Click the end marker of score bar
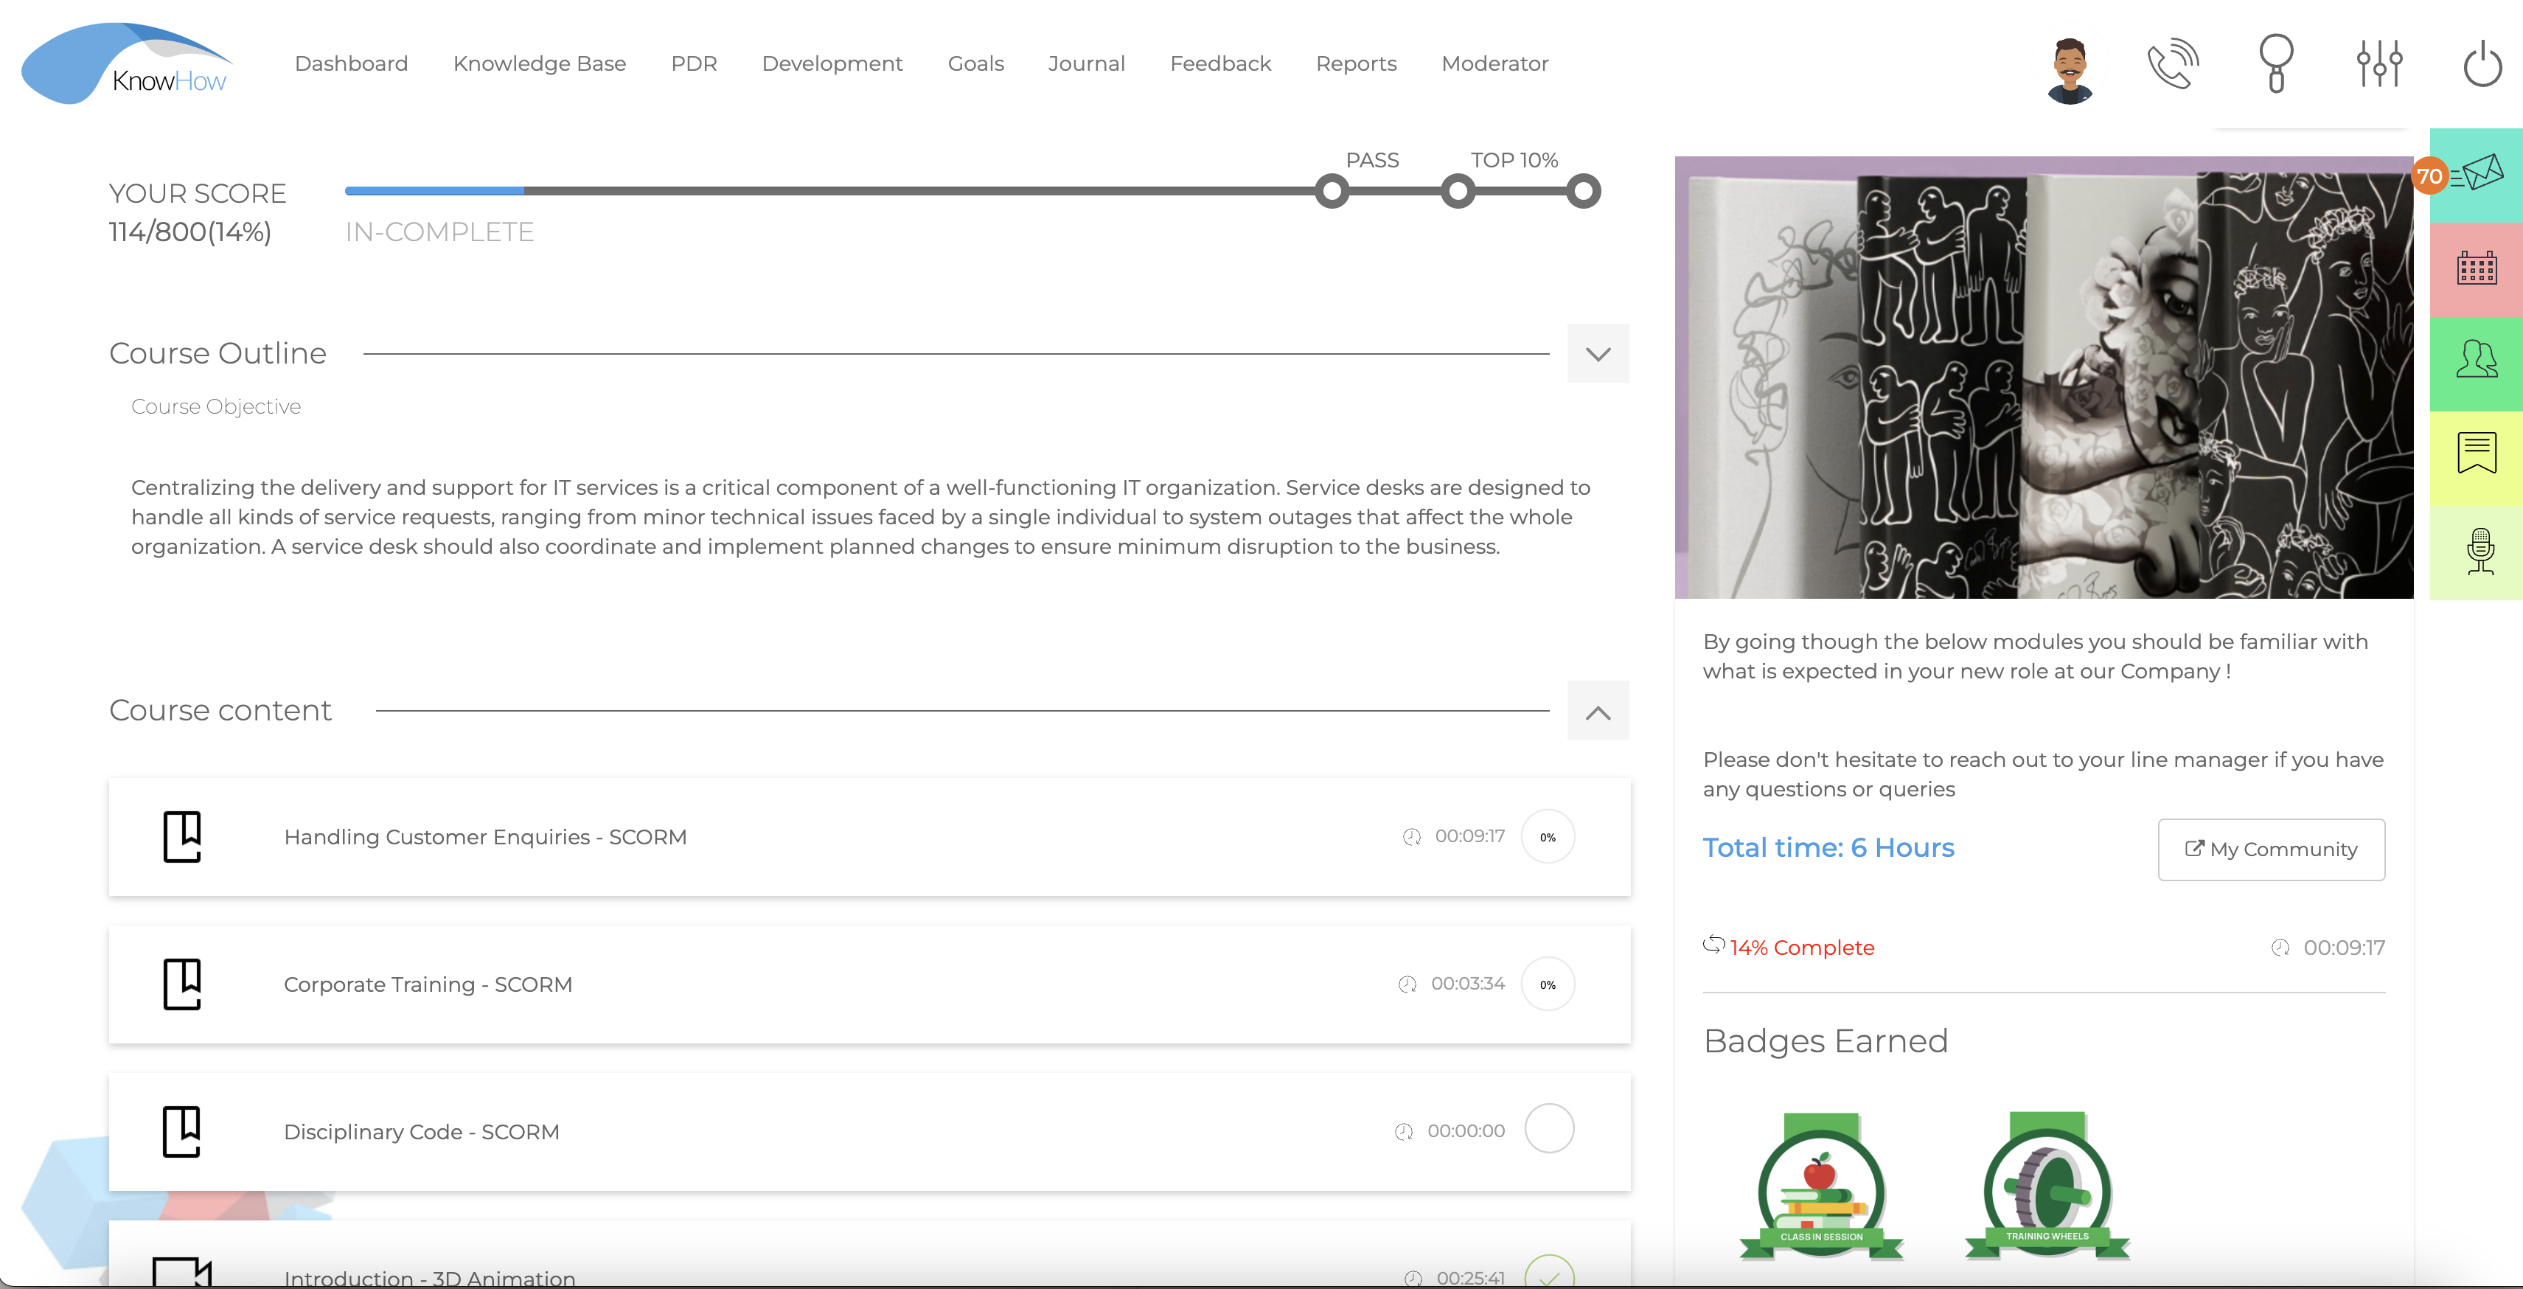 [1583, 191]
